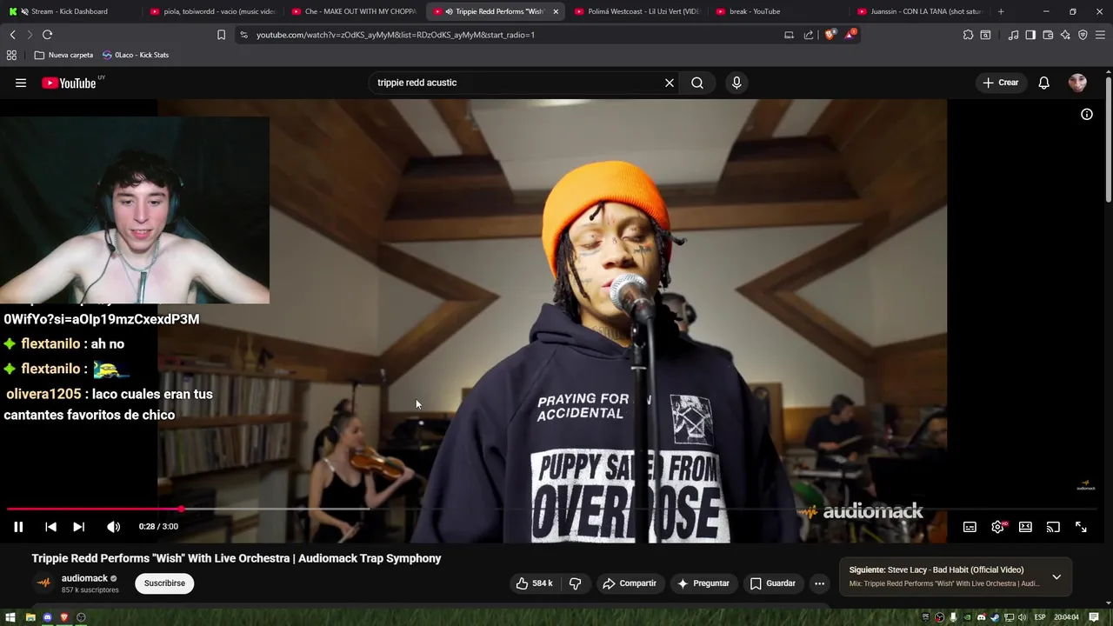The height and width of the screenshot is (626, 1113).
Task: Bookmark this page icon
Action: [221, 35]
